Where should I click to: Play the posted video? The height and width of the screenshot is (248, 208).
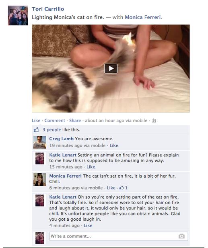click(111, 69)
